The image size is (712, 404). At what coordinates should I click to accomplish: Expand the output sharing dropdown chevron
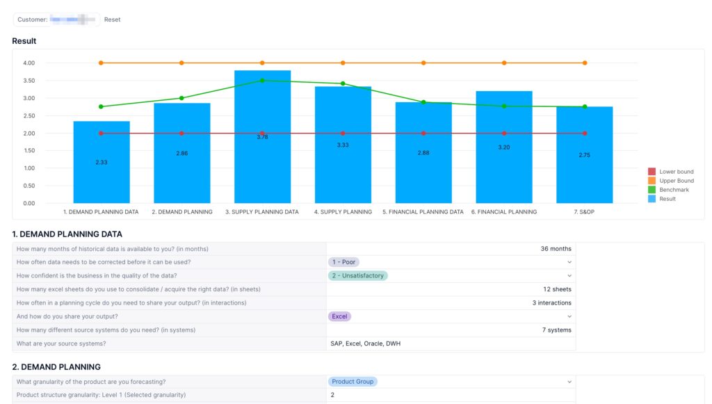(x=569, y=316)
